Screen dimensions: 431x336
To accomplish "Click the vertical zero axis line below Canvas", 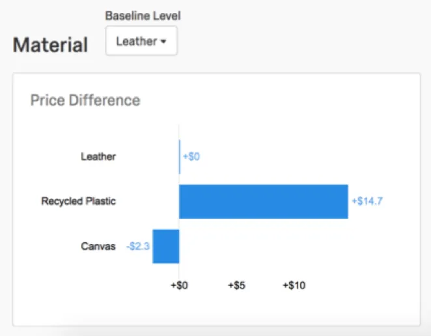I will click(179, 270).
